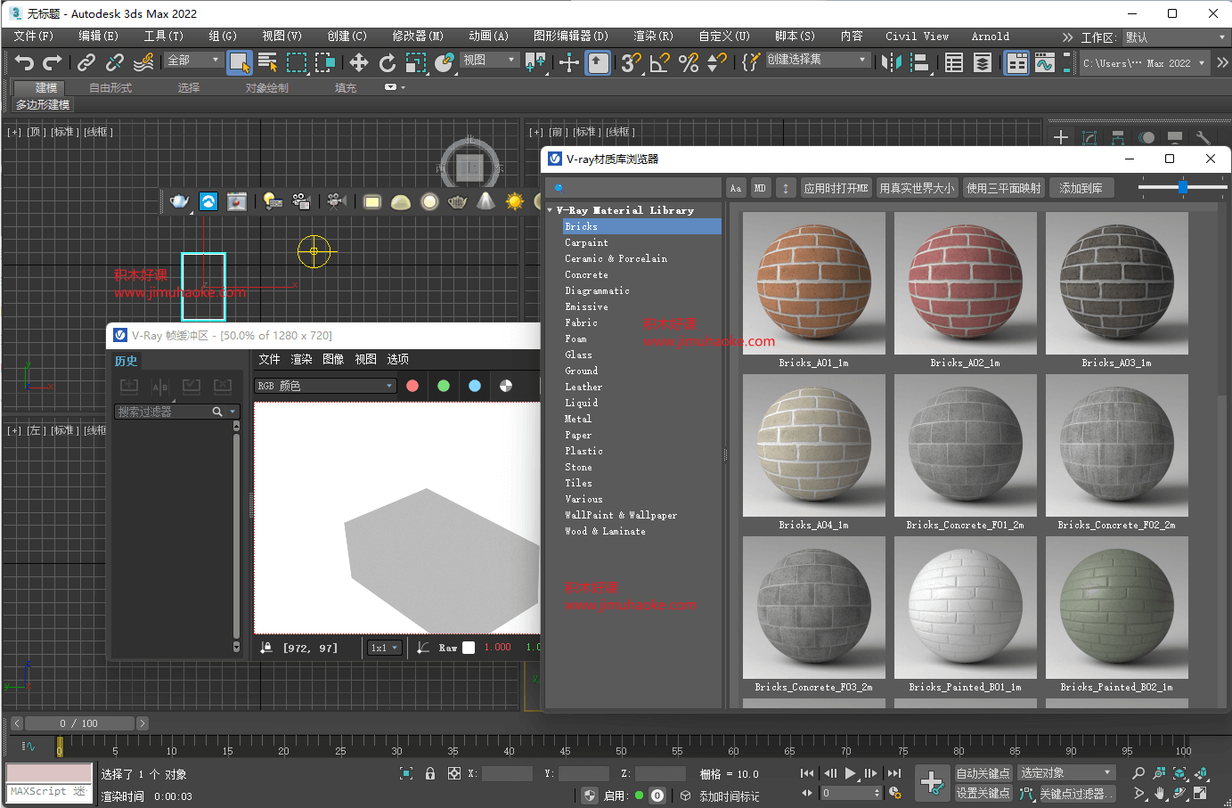Open the 修改器(M) menu
Screen dimensions: 1232x808
click(x=418, y=37)
